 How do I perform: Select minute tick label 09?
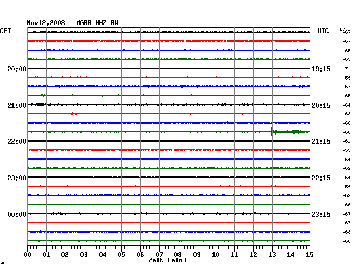point(197,255)
